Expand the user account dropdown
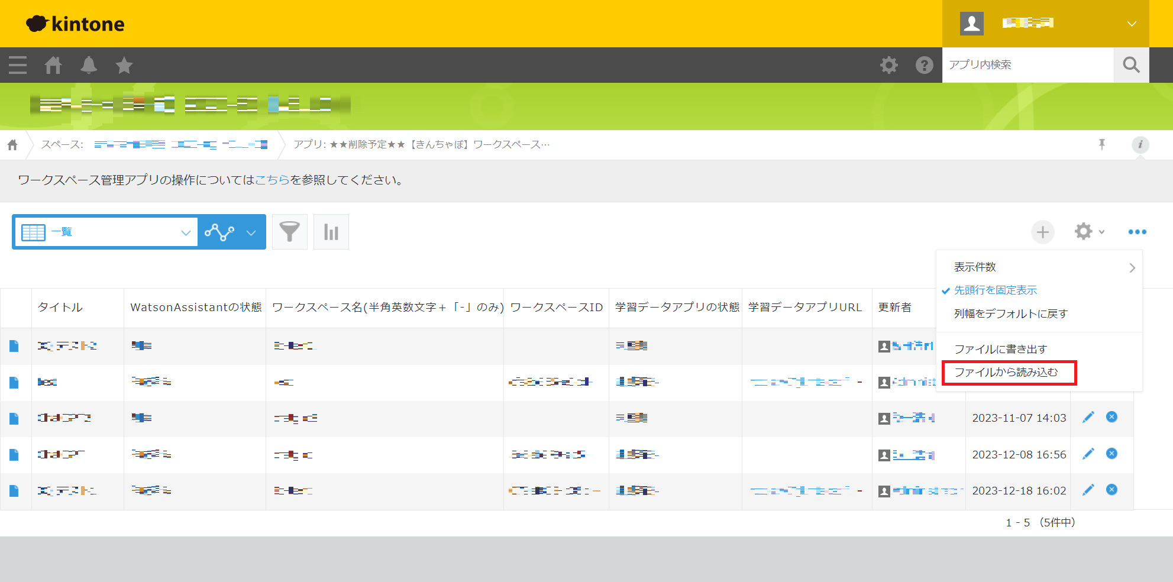The width and height of the screenshot is (1173, 582). 1131,24
